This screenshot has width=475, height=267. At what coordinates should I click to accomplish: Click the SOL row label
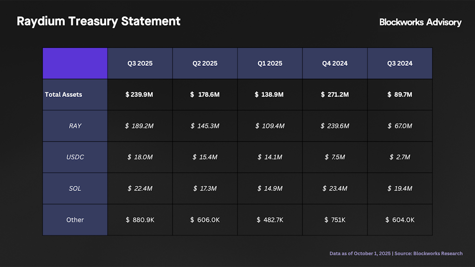(75, 188)
